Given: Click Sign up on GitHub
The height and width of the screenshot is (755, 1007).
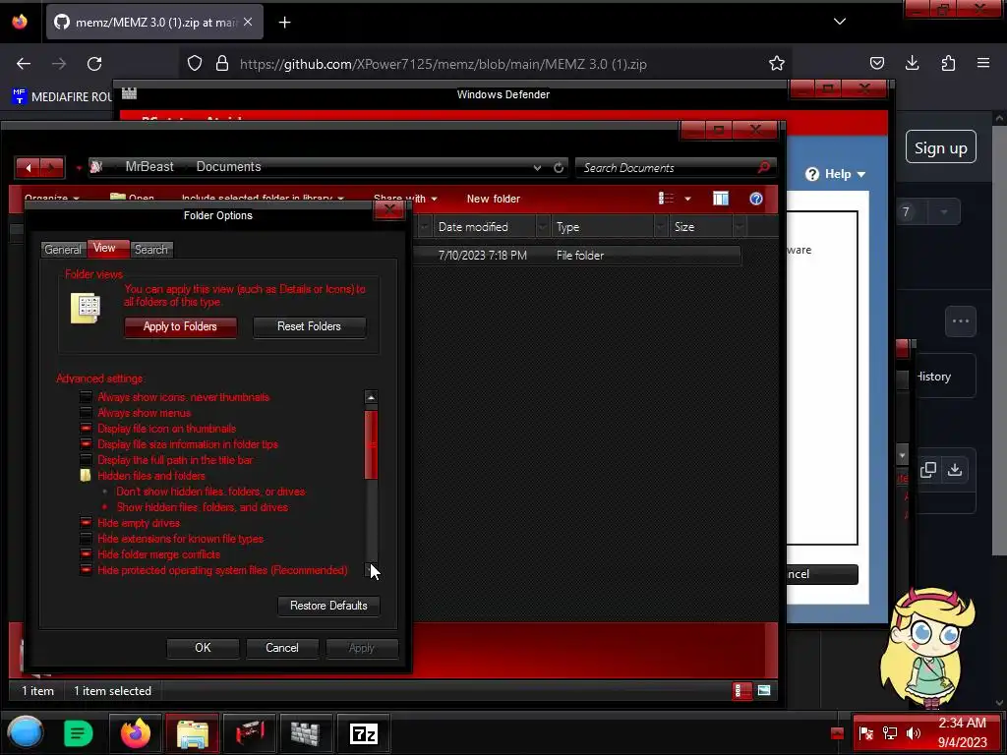Looking at the screenshot, I should pos(941,147).
